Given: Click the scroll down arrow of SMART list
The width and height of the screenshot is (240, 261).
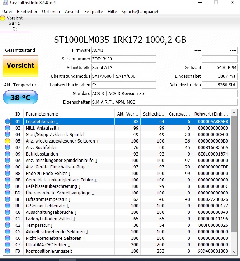Looking at the screenshot, I should pos(234,252).
